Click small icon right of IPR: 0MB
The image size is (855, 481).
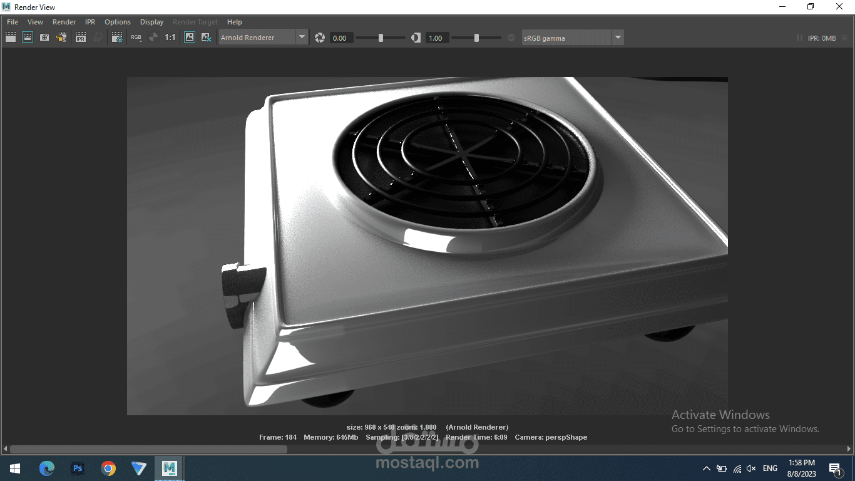click(x=844, y=38)
